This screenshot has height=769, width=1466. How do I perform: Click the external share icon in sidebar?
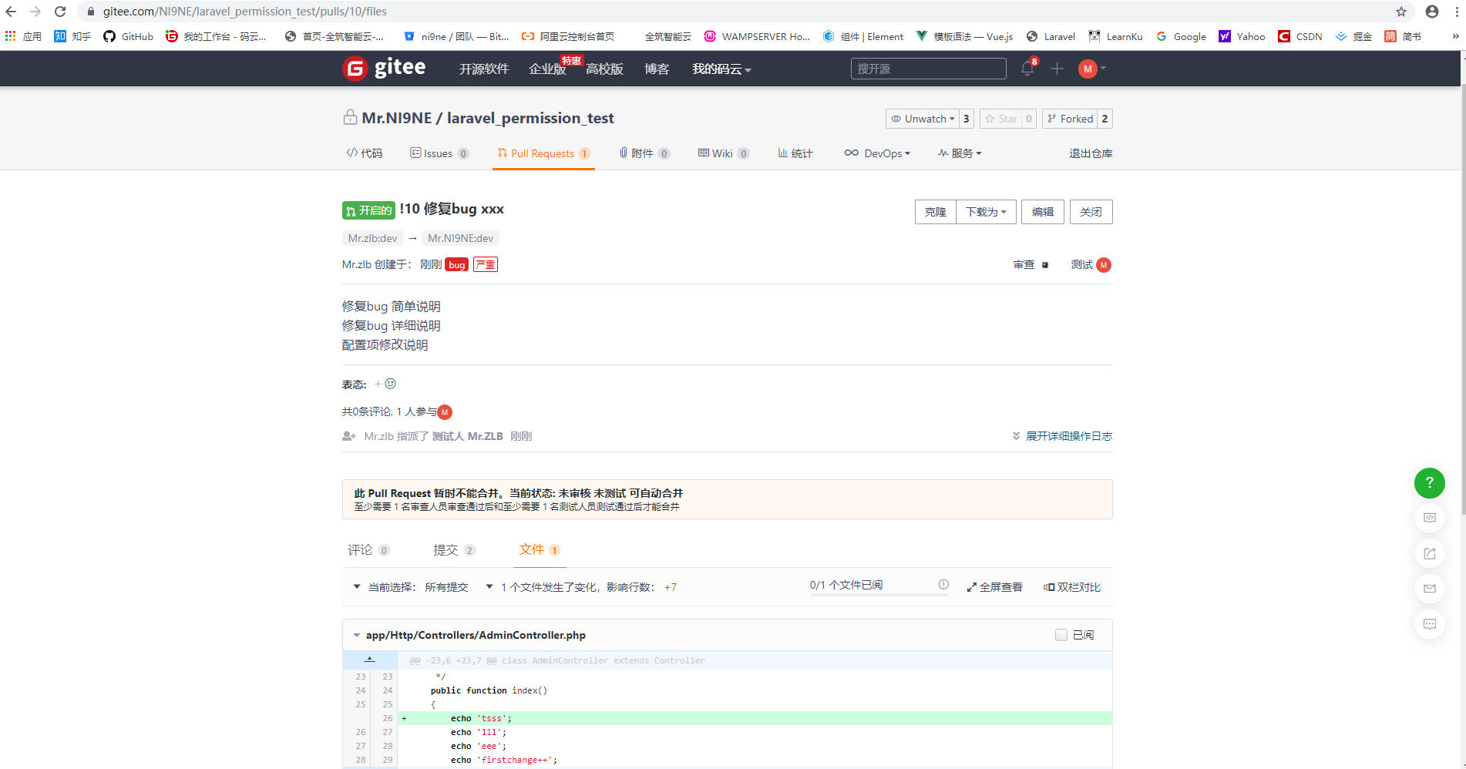click(1429, 553)
